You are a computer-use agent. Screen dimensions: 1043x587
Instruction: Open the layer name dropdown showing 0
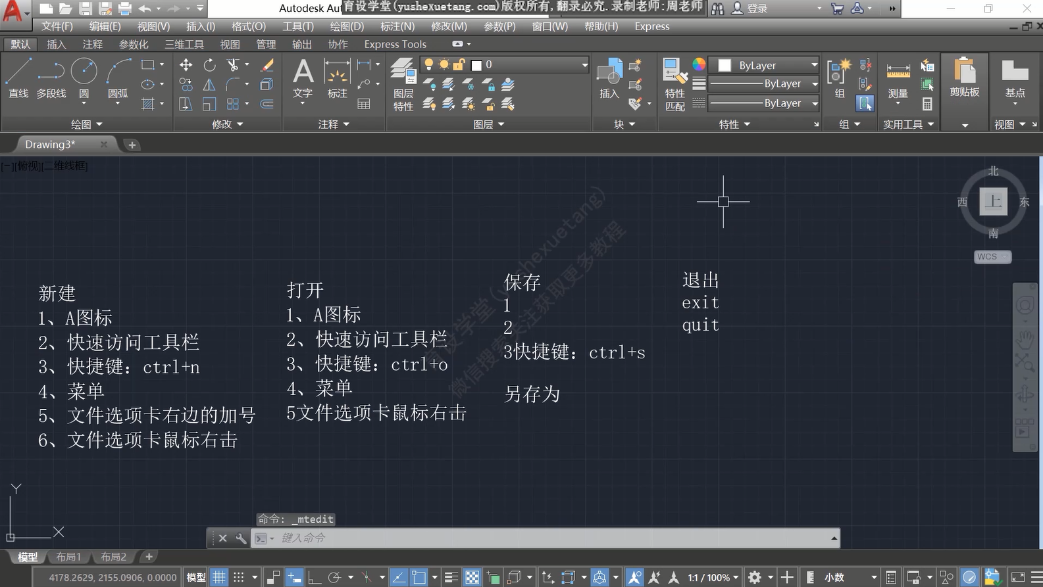tap(584, 64)
